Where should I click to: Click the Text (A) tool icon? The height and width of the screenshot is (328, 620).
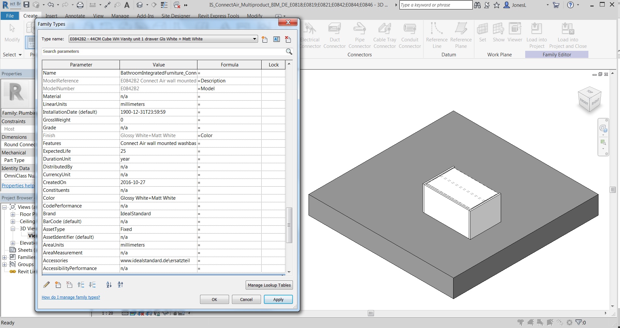127,5
